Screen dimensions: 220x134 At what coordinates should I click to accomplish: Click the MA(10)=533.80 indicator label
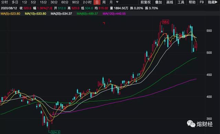point(35,14)
